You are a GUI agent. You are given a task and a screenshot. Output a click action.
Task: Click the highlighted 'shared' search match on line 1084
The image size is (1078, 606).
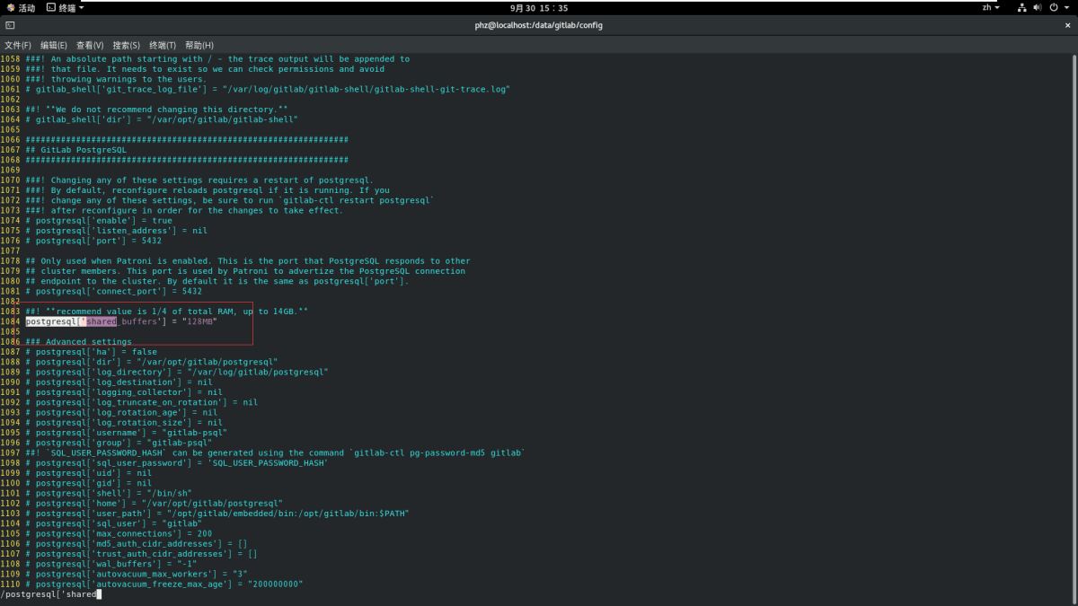coord(102,321)
